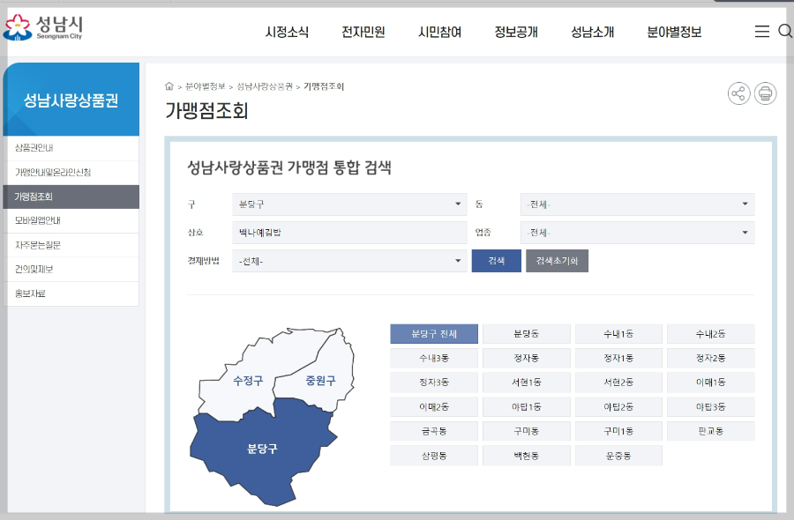The width and height of the screenshot is (794, 520).
Task: Click the share icon near the breadcrumb
Action: point(738,93)
